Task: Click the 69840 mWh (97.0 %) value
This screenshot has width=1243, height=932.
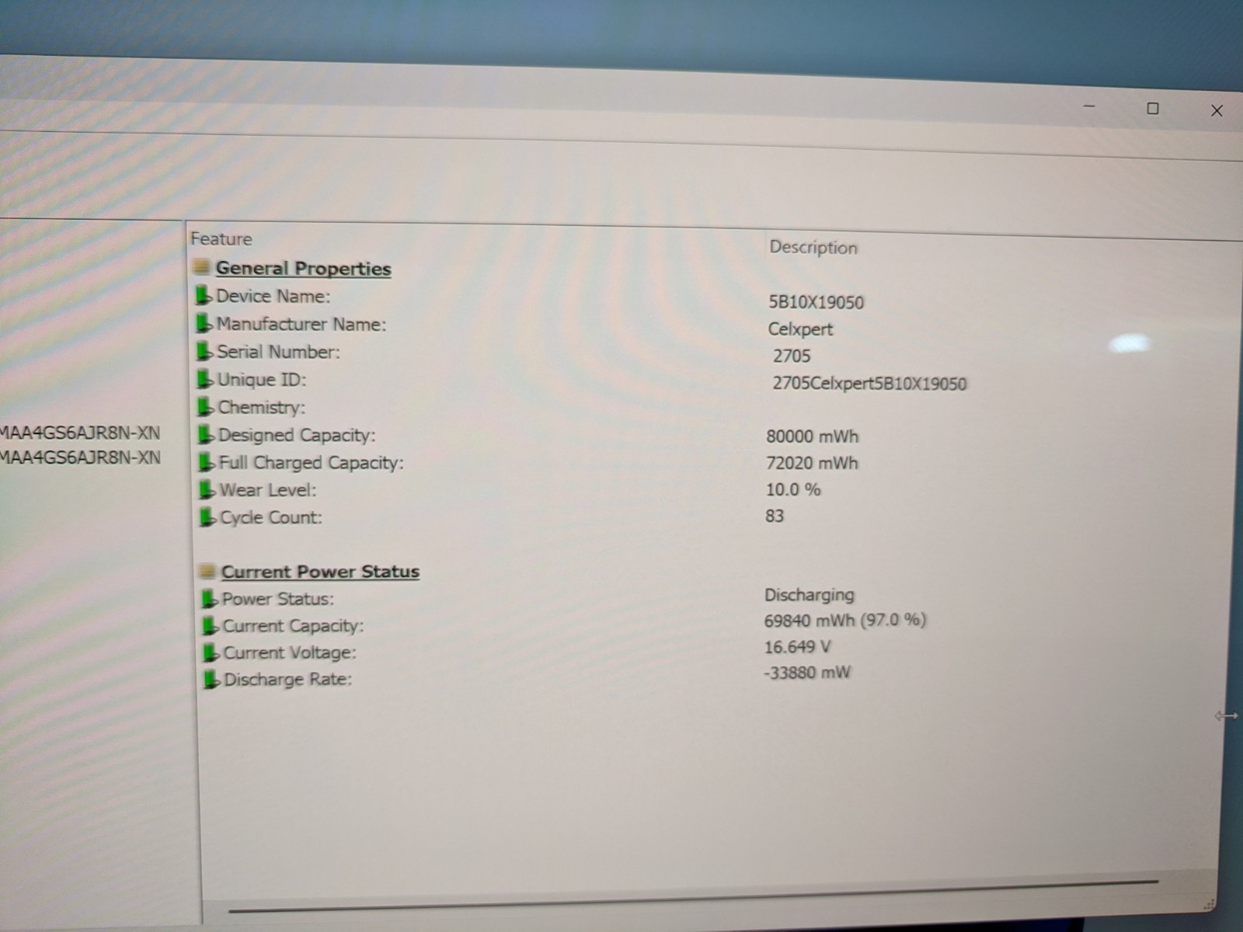Action: (x=845, y=621)
